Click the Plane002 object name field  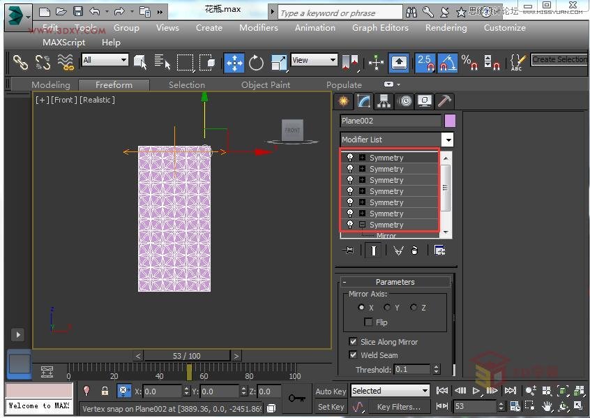[391, 121]
